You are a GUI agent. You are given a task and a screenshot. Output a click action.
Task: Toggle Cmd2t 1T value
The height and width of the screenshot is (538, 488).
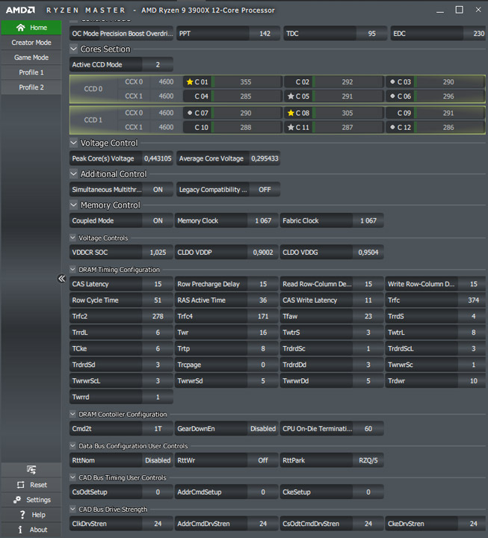tap(158, 429)
